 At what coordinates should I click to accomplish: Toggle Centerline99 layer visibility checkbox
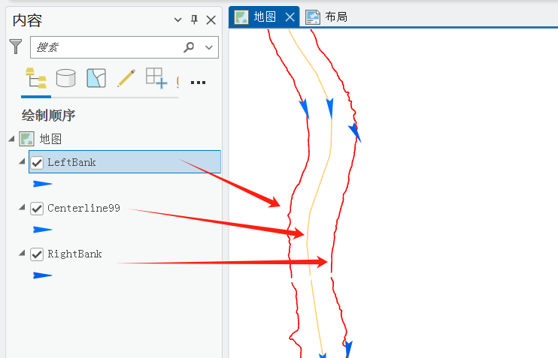[37, 209]
